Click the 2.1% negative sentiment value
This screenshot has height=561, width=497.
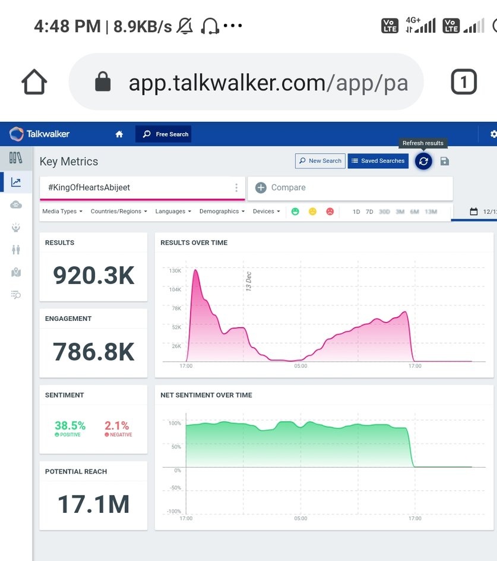[116, 426]
